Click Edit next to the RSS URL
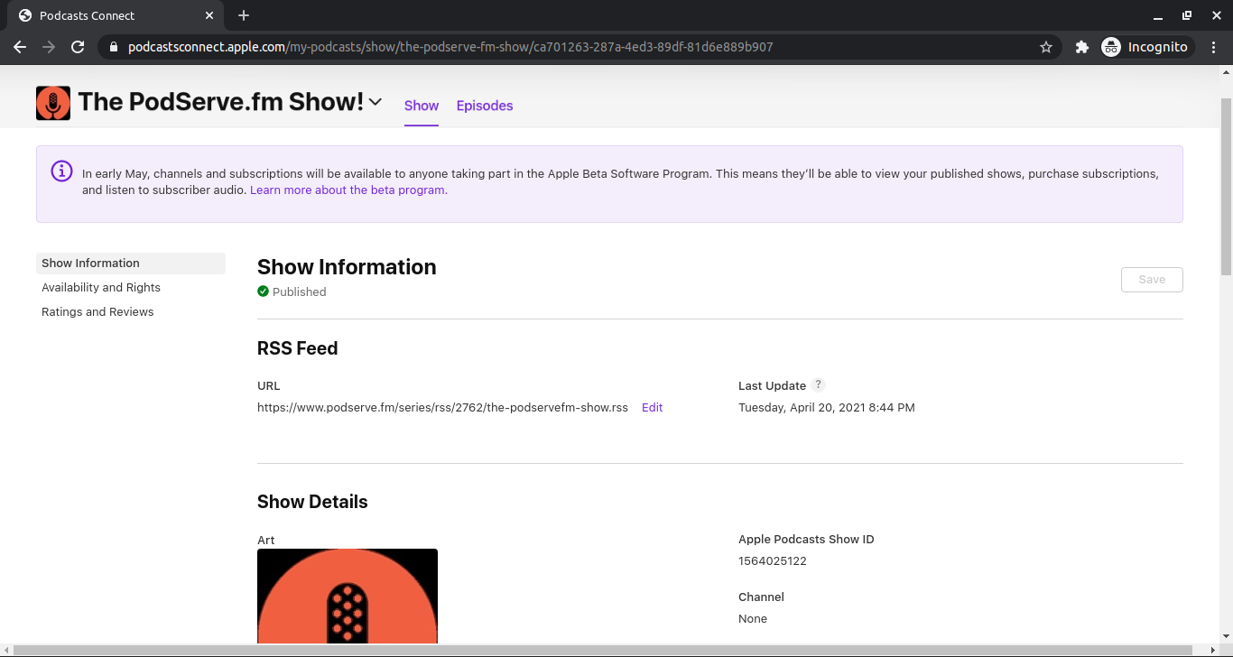1233x657 pixels. pyautogui.click(x=653, y=408)
